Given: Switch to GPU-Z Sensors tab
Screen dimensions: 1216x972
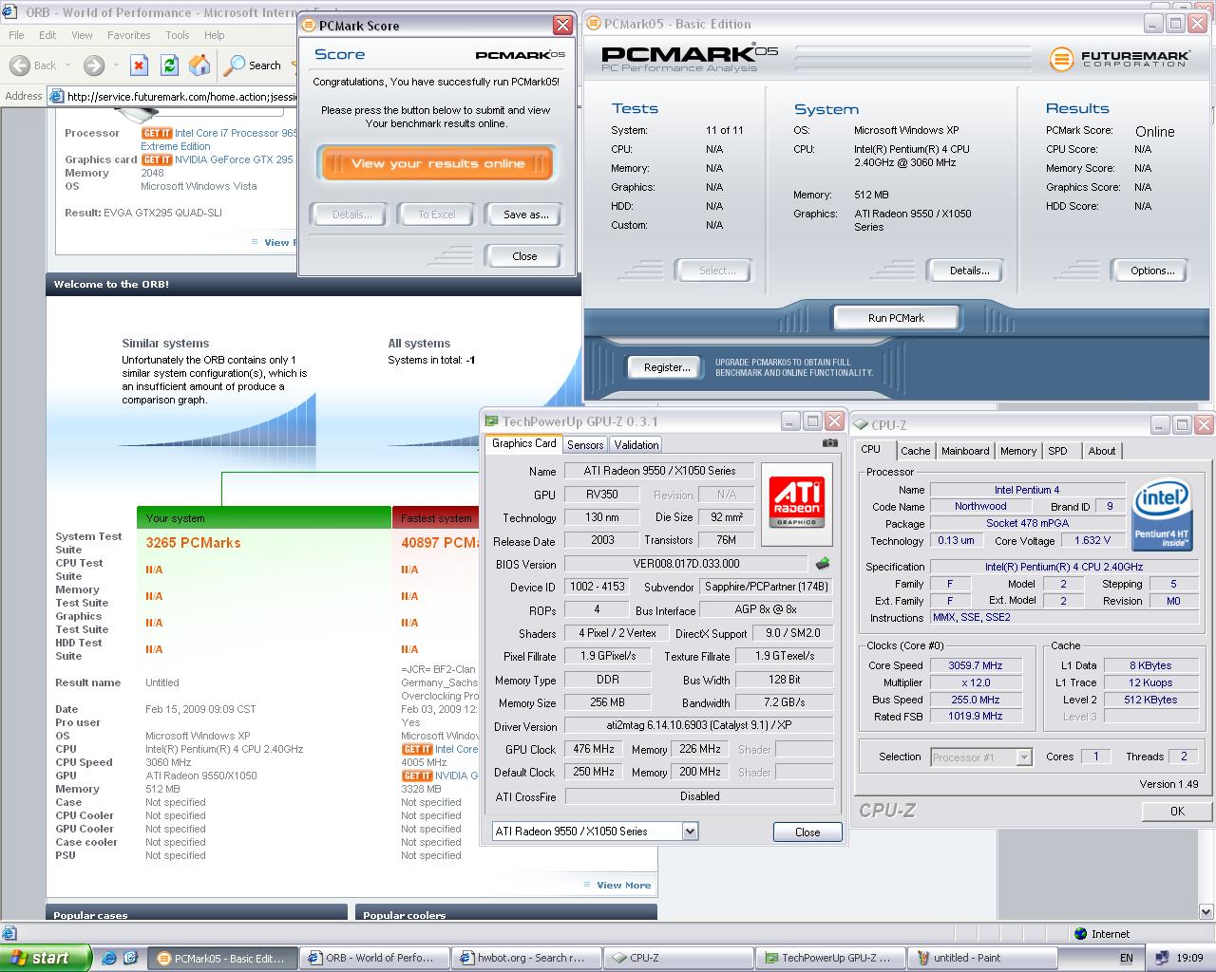Looking at the screenshot, I should pos(585,445).
